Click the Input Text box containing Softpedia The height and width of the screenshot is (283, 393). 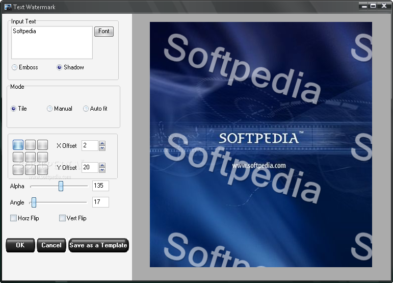tap(52, 43)
